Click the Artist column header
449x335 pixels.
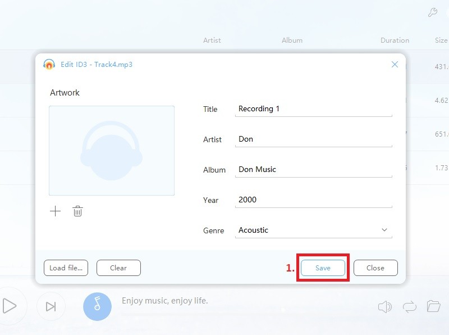click(212, 40)
